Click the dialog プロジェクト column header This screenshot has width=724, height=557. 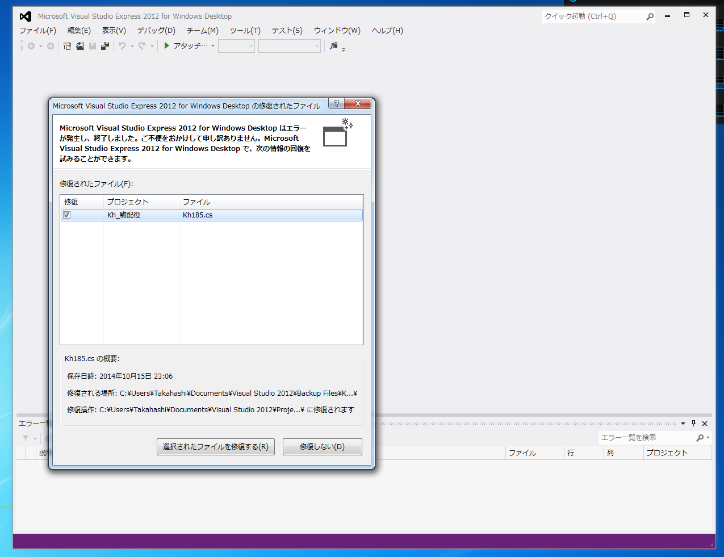(141, 202)
